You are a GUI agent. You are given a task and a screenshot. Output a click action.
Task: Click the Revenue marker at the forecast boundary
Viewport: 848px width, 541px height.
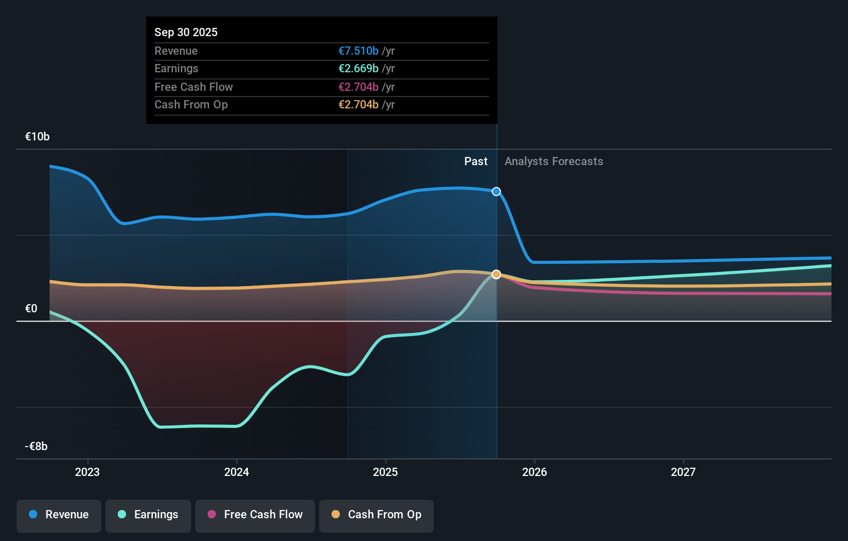tap(496, 192)
